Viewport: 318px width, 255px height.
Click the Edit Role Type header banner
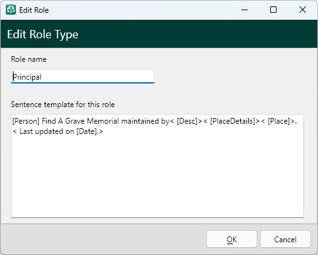159,34
